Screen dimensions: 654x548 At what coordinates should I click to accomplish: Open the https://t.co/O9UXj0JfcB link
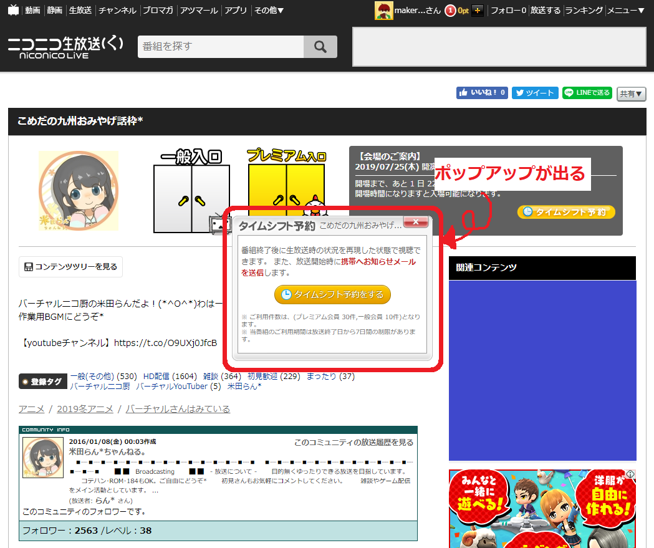click(x=166, y=343)
